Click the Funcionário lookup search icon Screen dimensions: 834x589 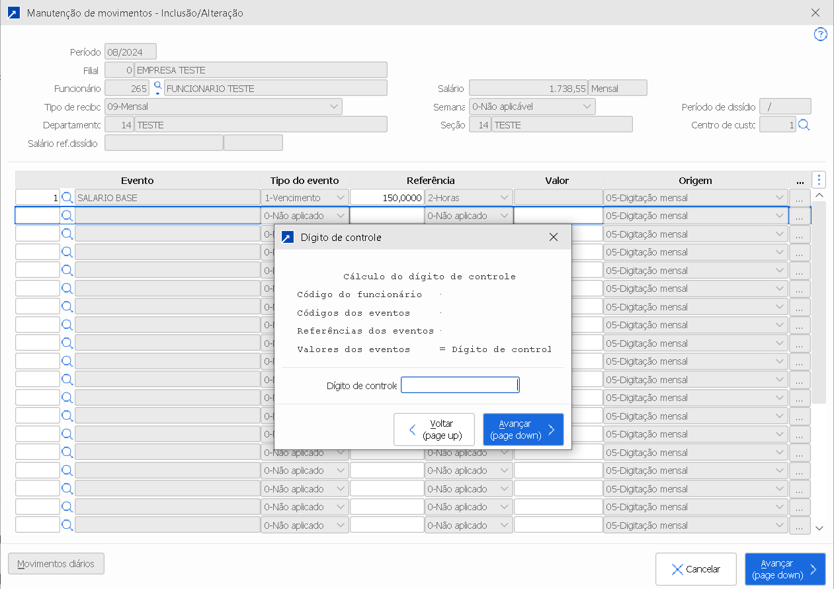157,88
